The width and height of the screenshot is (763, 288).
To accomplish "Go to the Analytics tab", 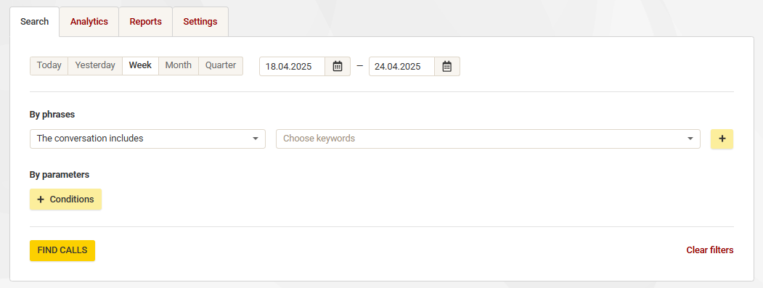I will click(89, 22).
